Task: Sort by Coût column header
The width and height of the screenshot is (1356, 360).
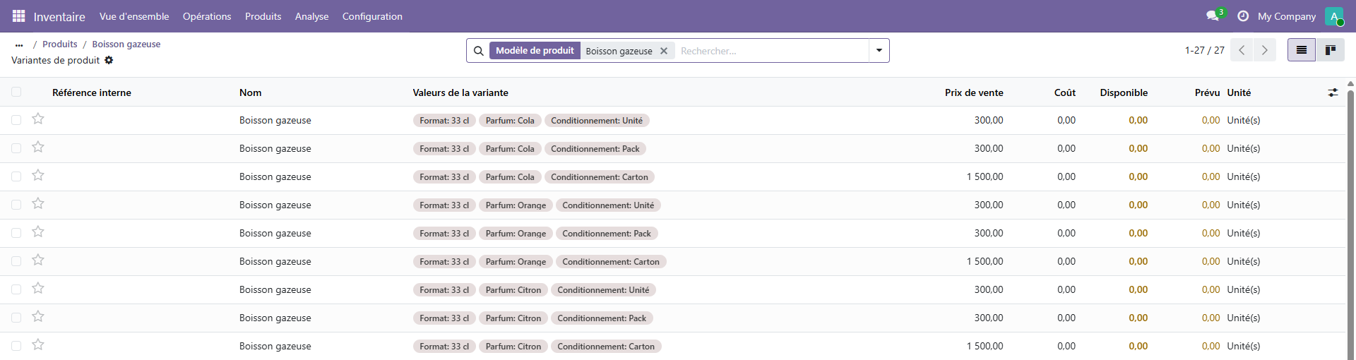Action: (1065, 92)
